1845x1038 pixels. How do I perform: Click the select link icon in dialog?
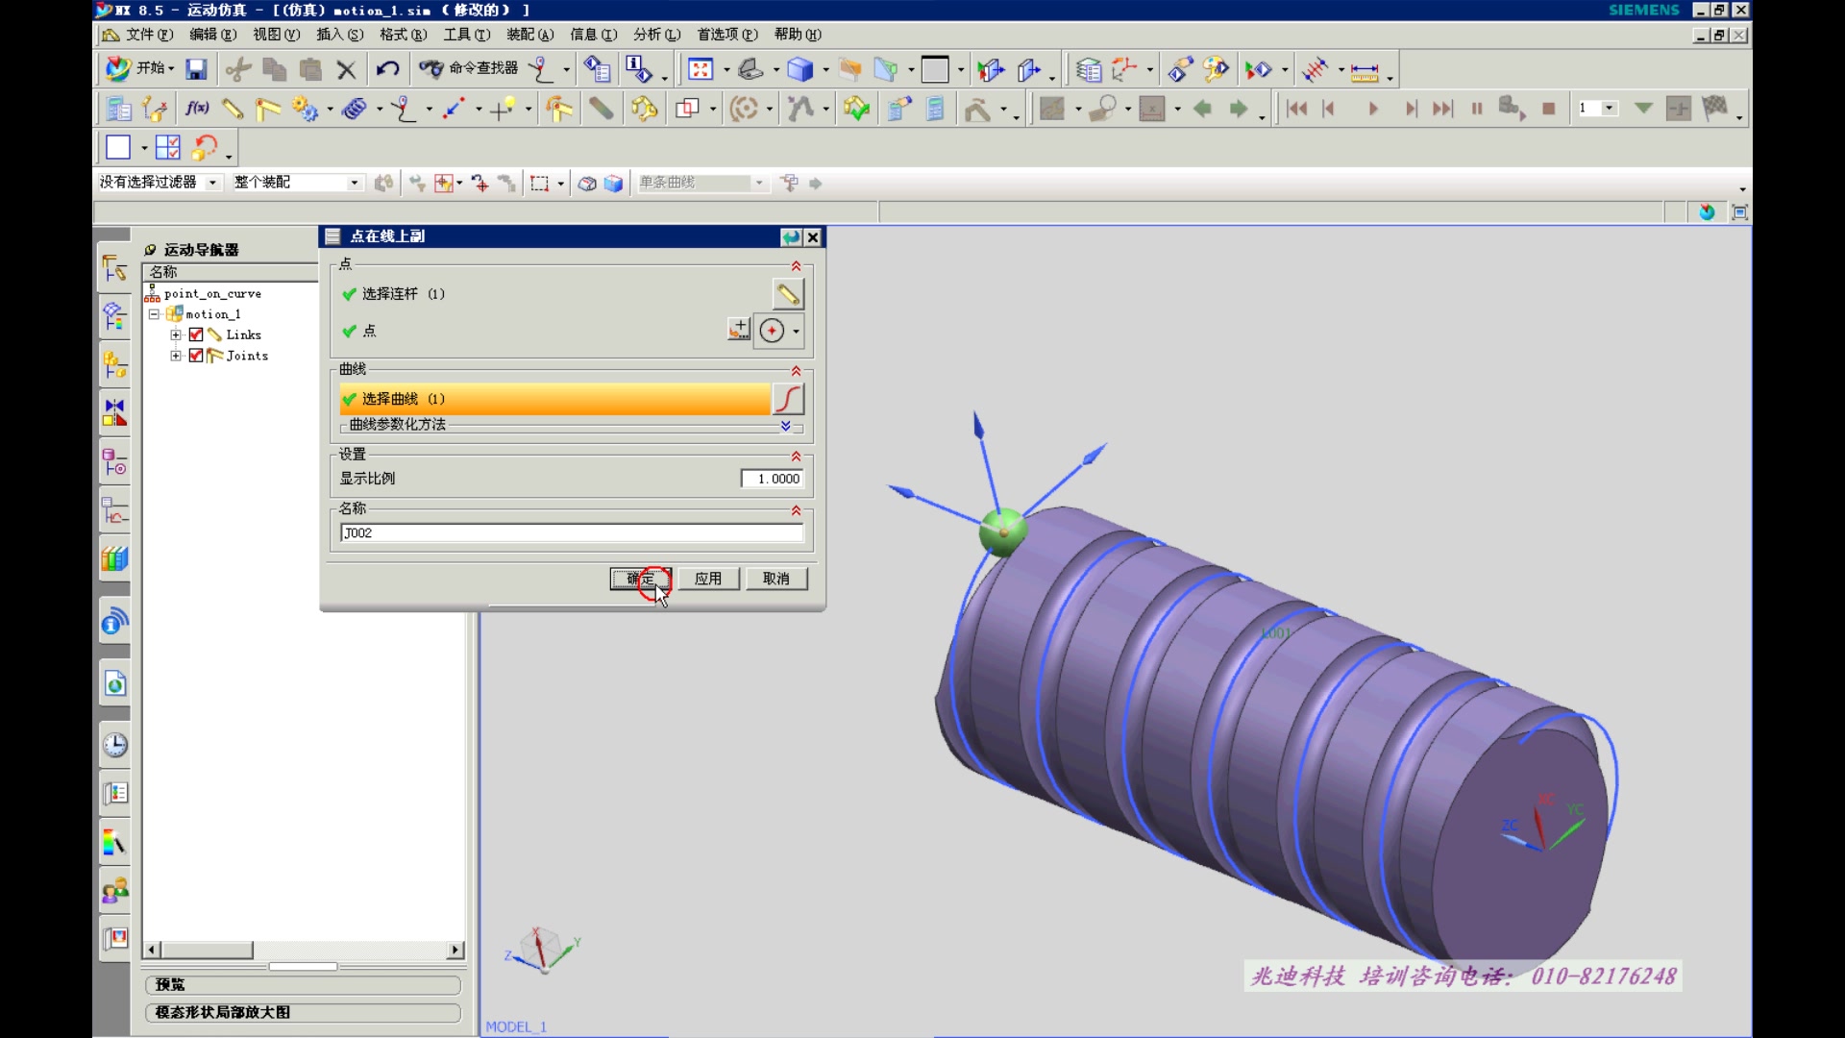click(788, 294)
